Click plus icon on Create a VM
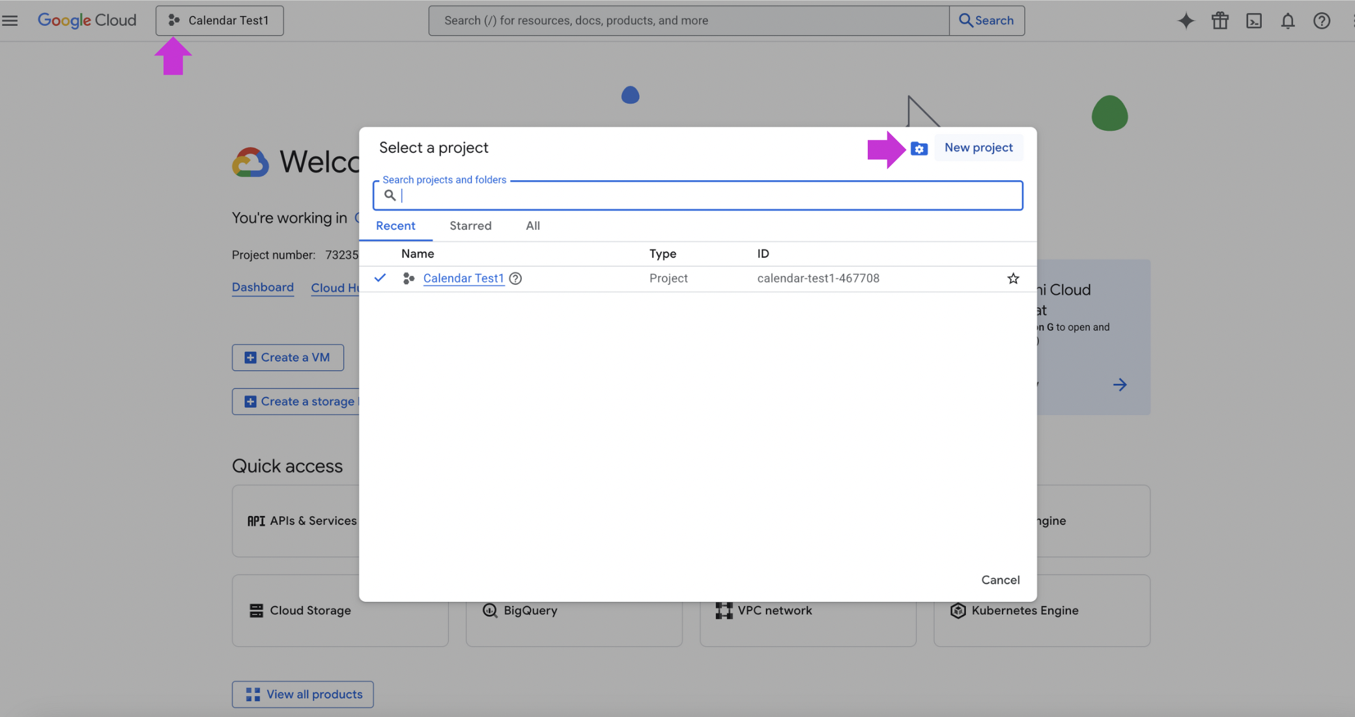 [x=250, y=357]
